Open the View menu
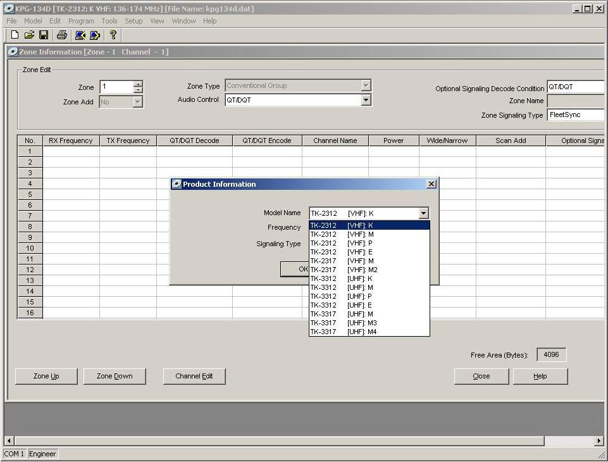This screenshot has height=462, width=608. (x=157, y=21)
